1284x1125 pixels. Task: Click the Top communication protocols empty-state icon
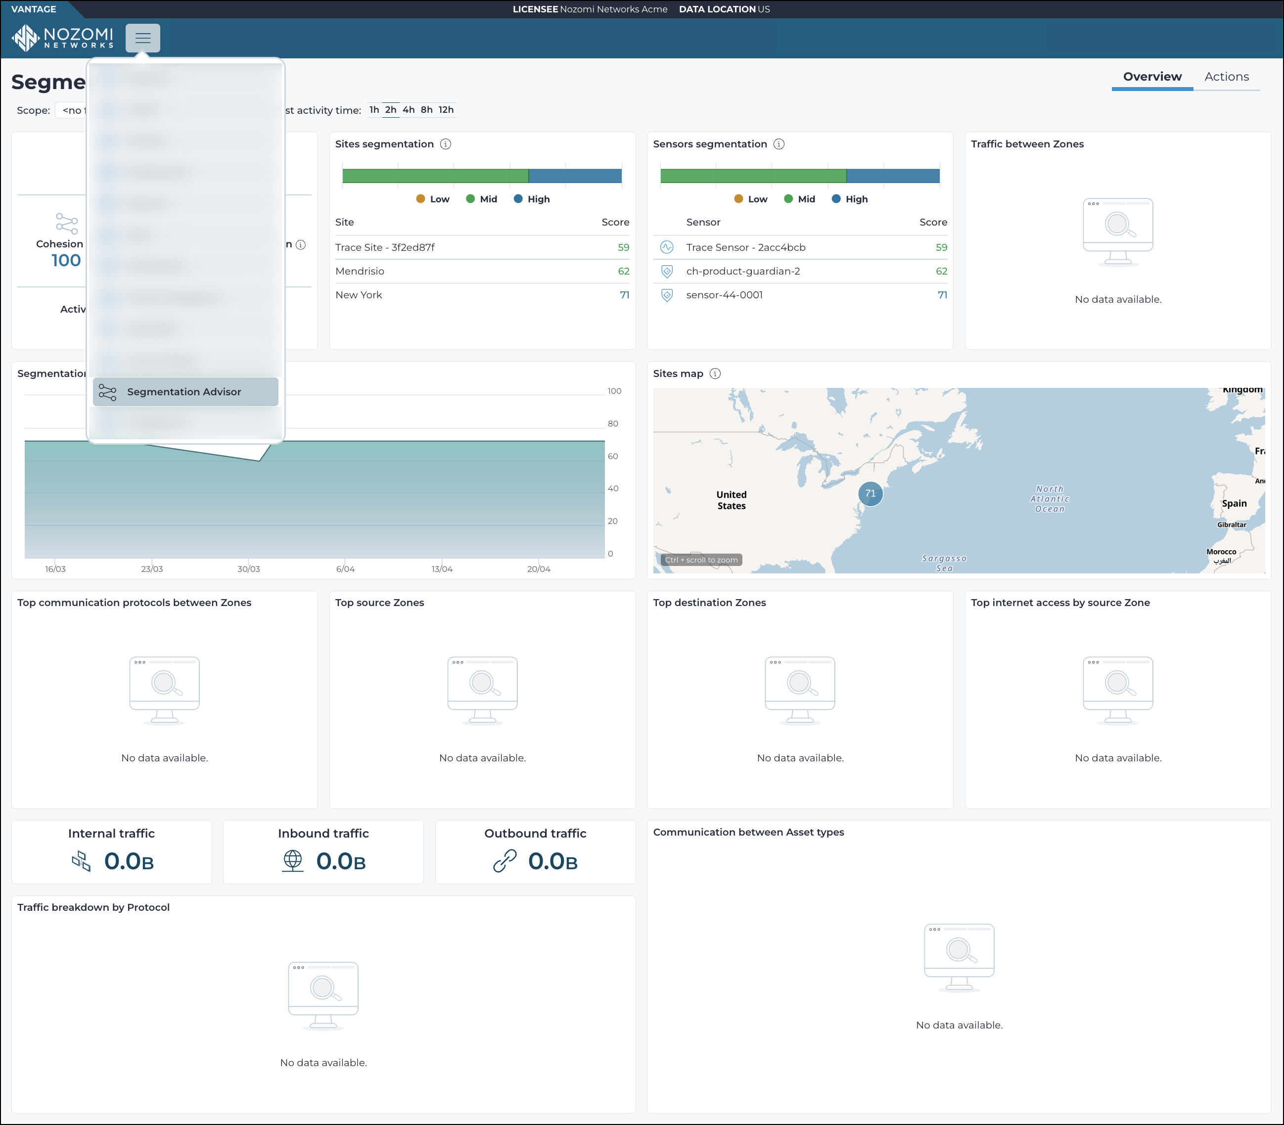pyautogui.click(x=164, y=691)
